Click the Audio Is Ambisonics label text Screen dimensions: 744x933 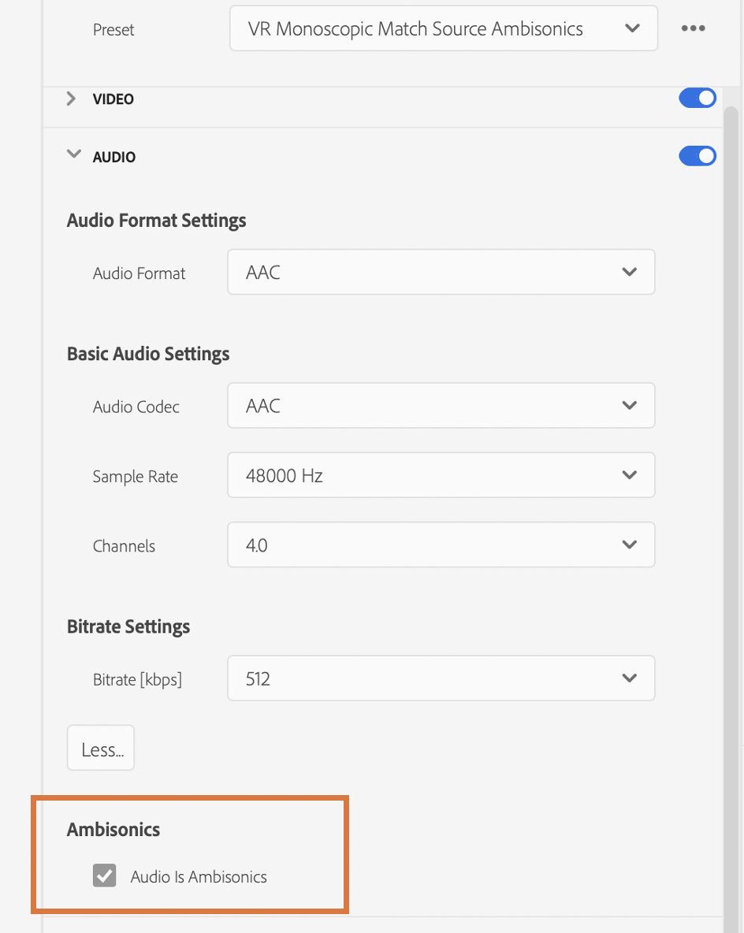tap(199, 876)
